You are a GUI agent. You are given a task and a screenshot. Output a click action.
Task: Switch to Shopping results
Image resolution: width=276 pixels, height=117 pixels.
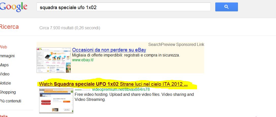[8, 92]
